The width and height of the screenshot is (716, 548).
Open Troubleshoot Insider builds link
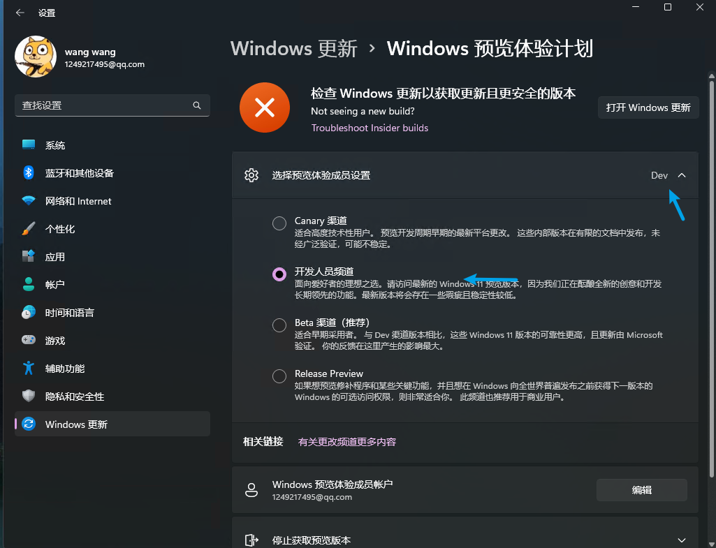370,128
